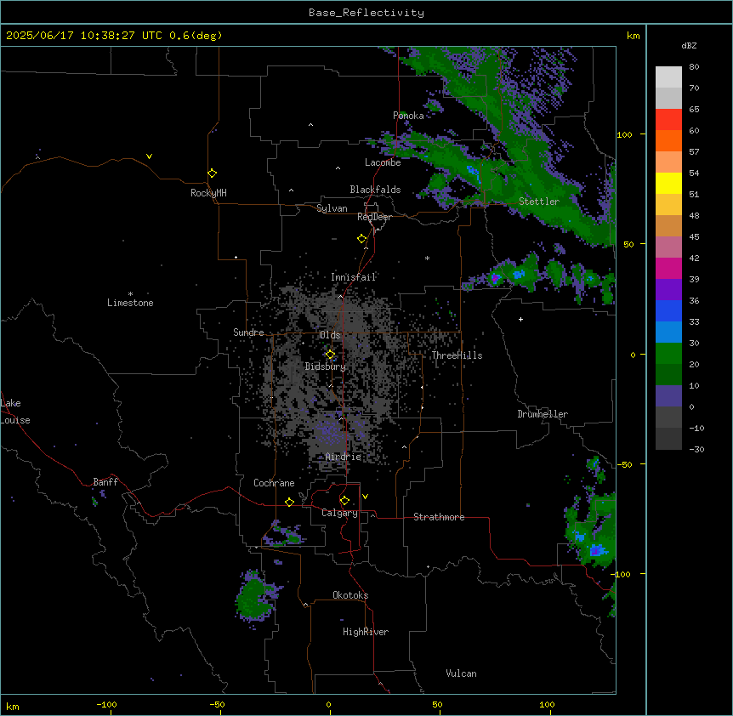Image resolution: width=733 pixels, height=716 pixels.
Task: Click the Strathmore town label
Action: pyautogui.click(x=439, y=517)
